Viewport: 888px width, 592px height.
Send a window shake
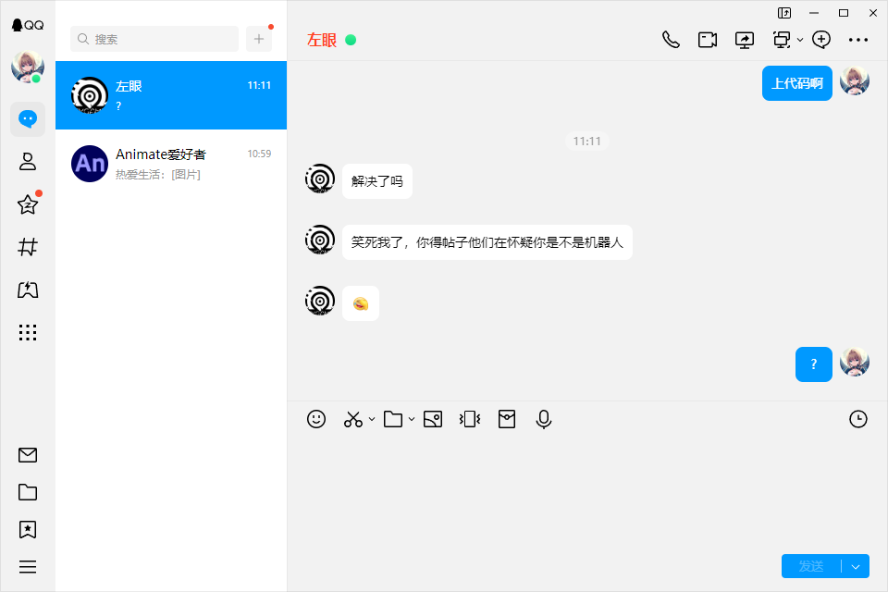470,419
